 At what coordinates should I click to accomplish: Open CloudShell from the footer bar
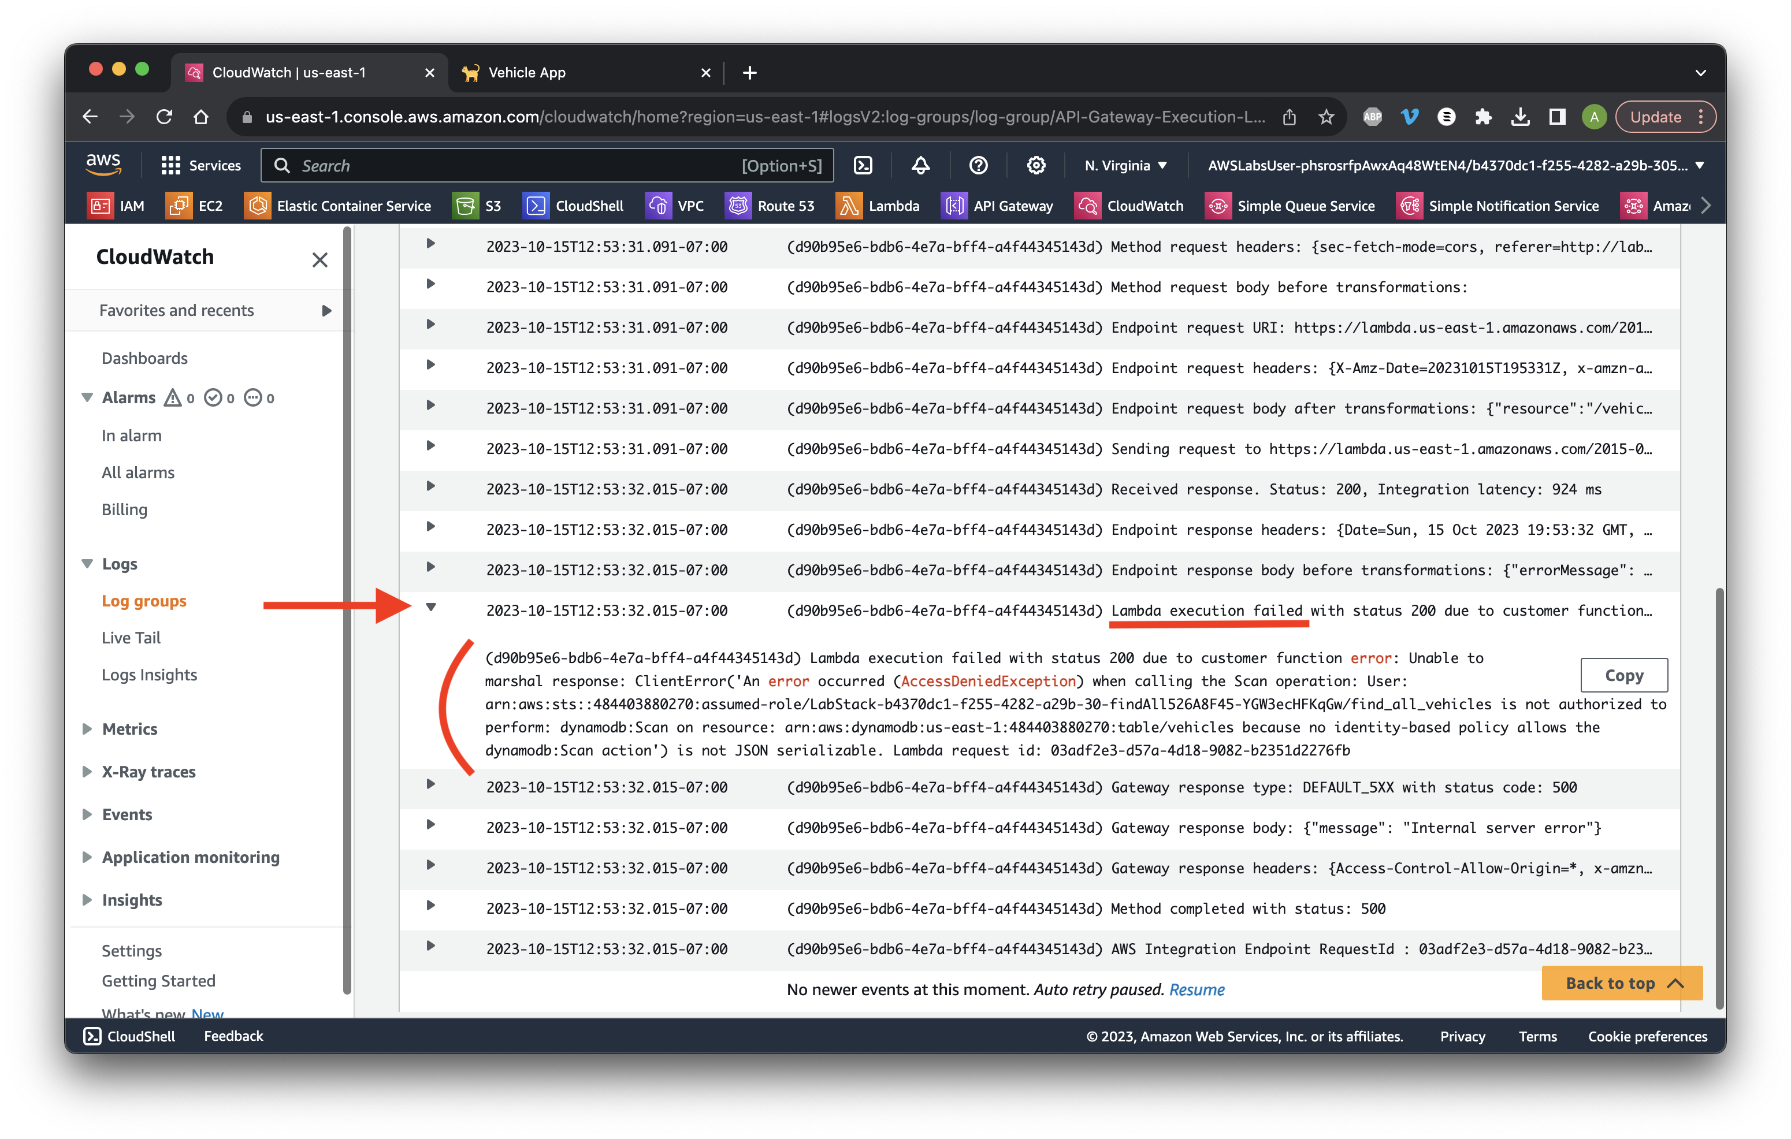click(x=130, y=1036)
